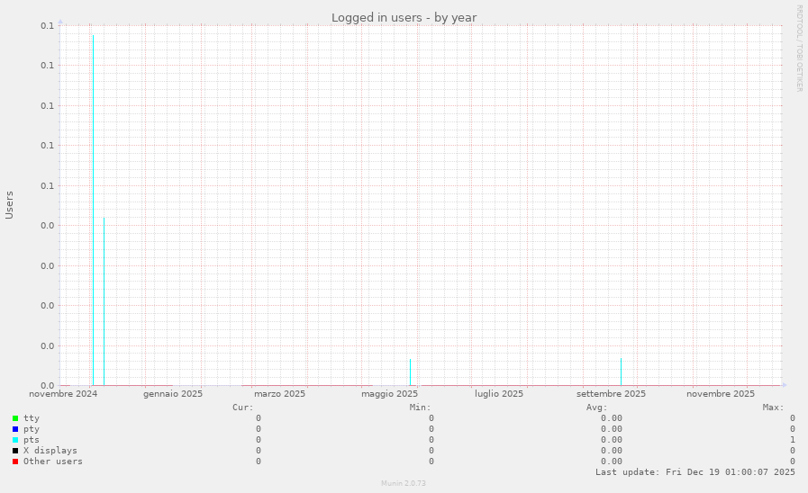Click the 'luglio 2025' x-axis label
Screen dimensions: 808x493
[499, 394]
